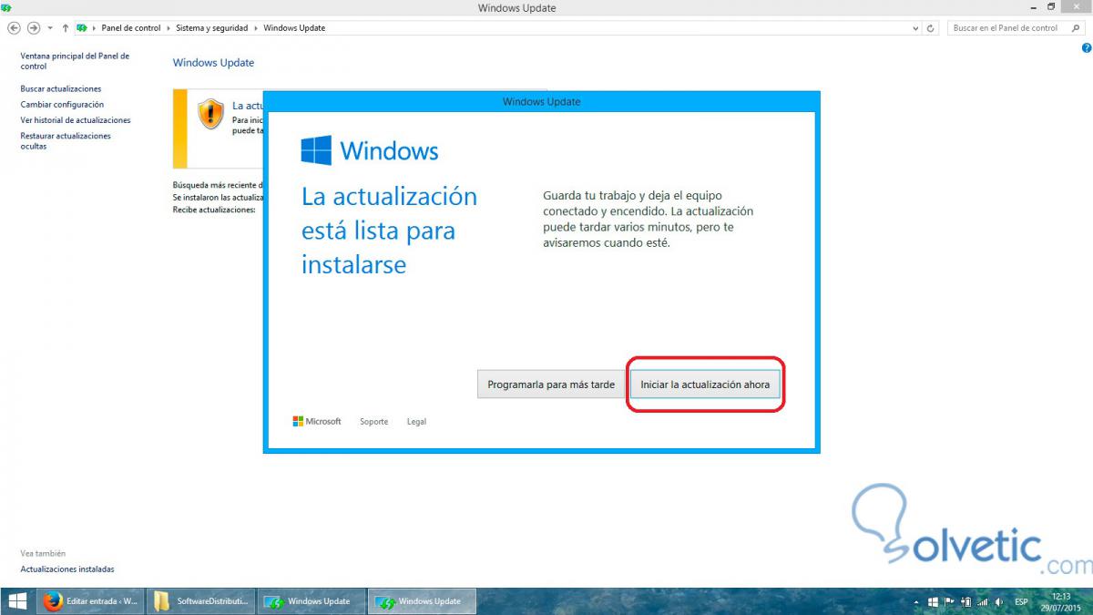Click the 'Vea también' label

click(43, 553)
